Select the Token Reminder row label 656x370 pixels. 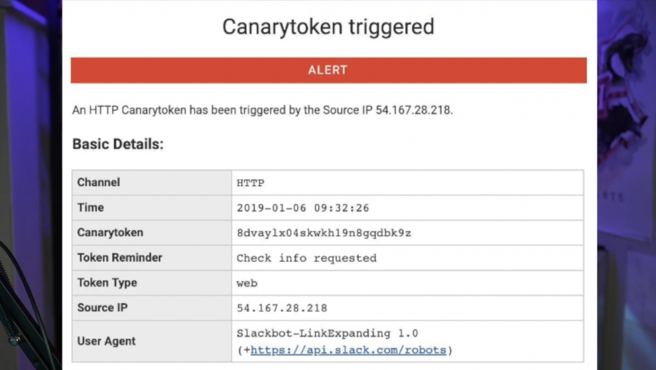(120, 257)
